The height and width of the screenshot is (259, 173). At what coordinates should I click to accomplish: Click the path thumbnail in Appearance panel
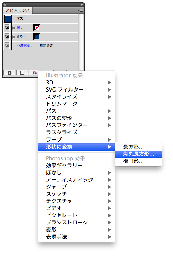(x=8, y=19)
